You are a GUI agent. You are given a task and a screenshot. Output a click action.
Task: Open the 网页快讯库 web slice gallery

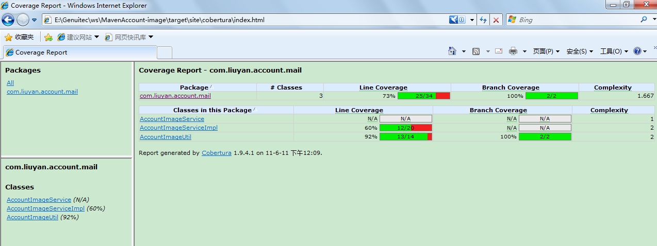(129, 37)
